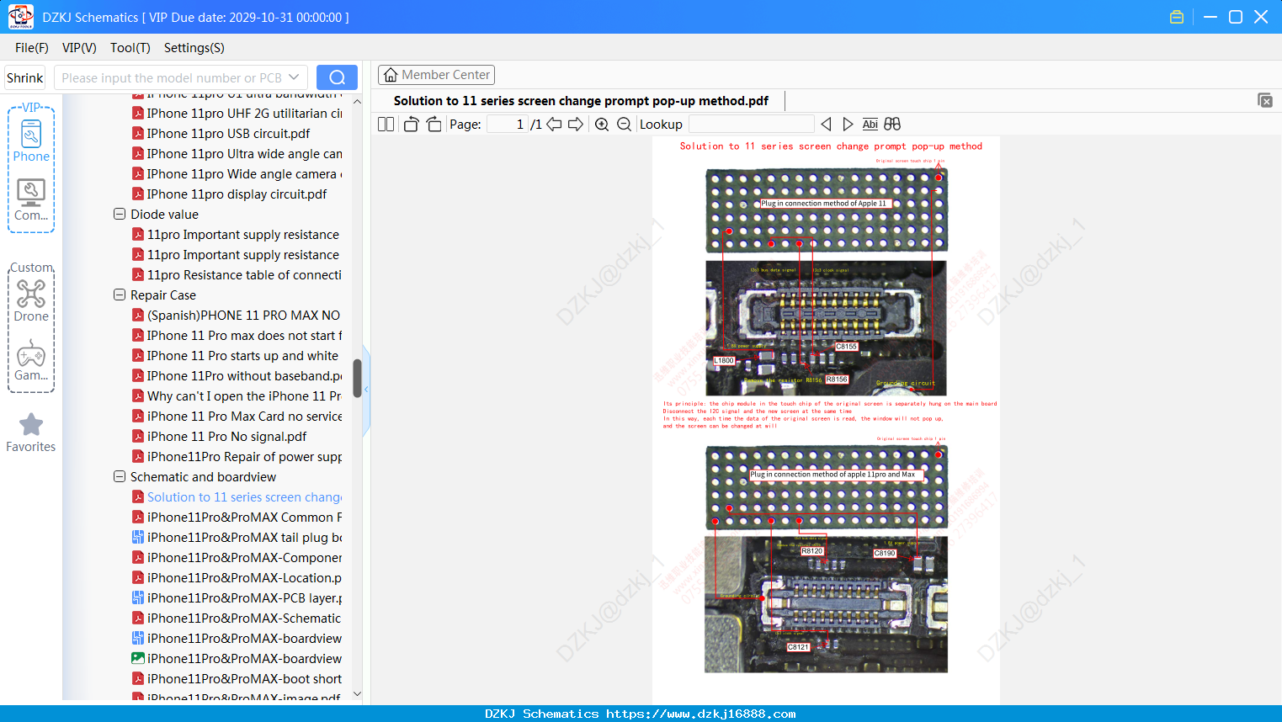Viewport: 1282px width, 722px height.
Task: Collapse the Diode value group
Action: (x=120, y=214)
